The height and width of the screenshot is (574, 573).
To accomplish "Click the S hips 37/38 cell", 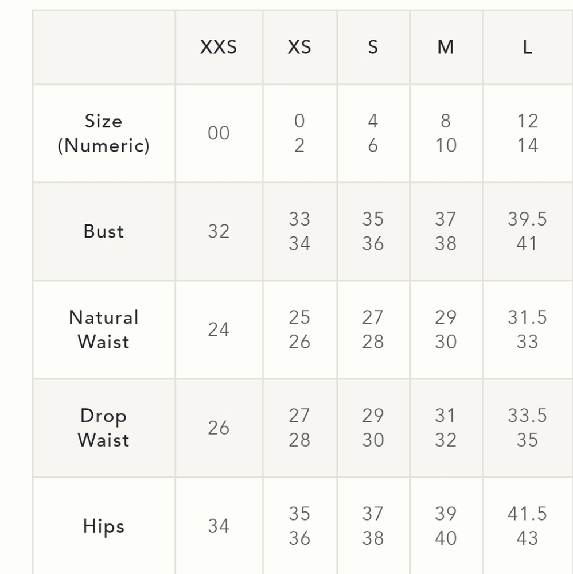I will click(x=373, y=526).
